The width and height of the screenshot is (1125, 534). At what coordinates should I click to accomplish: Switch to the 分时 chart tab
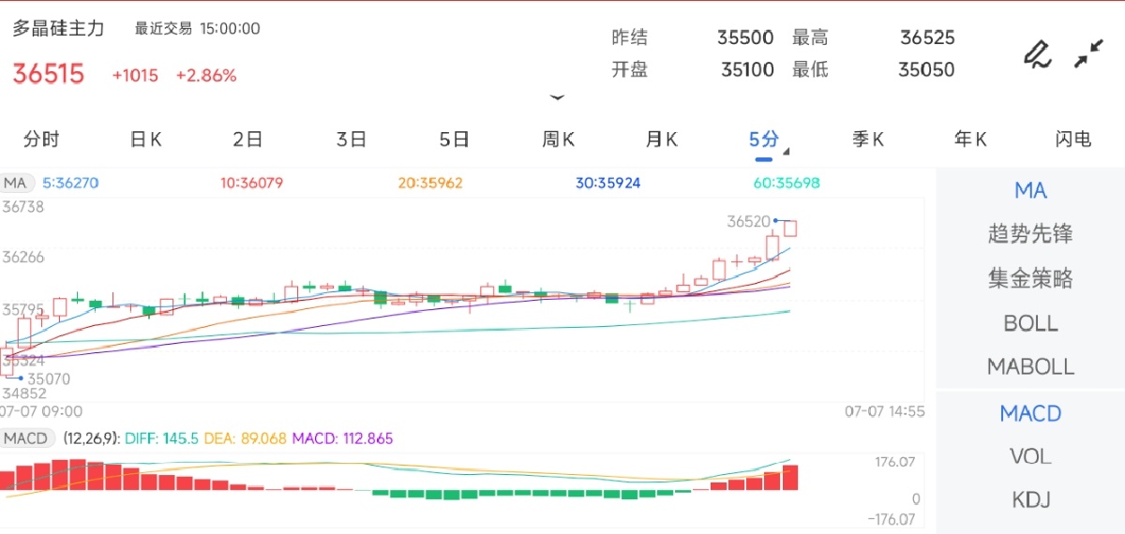click(x=41, y=140)
